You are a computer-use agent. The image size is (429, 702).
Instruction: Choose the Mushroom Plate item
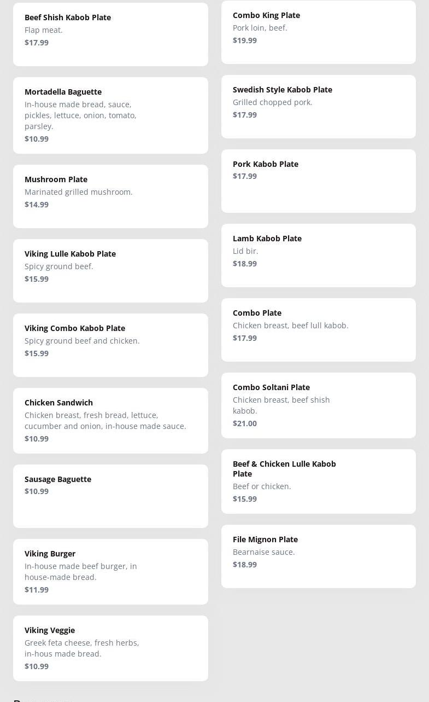pos(110,196)
